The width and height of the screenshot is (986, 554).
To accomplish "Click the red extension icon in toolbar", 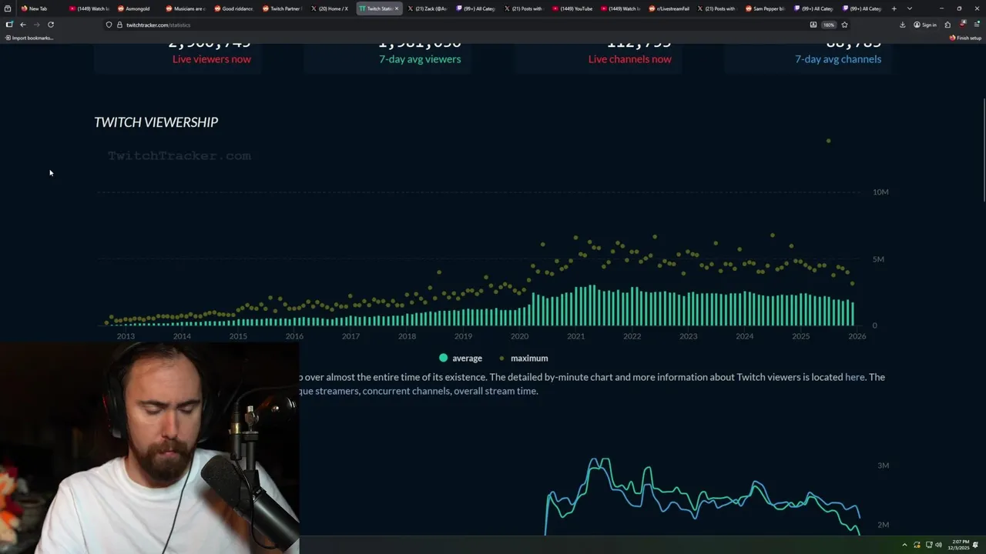I will point(962,25).
